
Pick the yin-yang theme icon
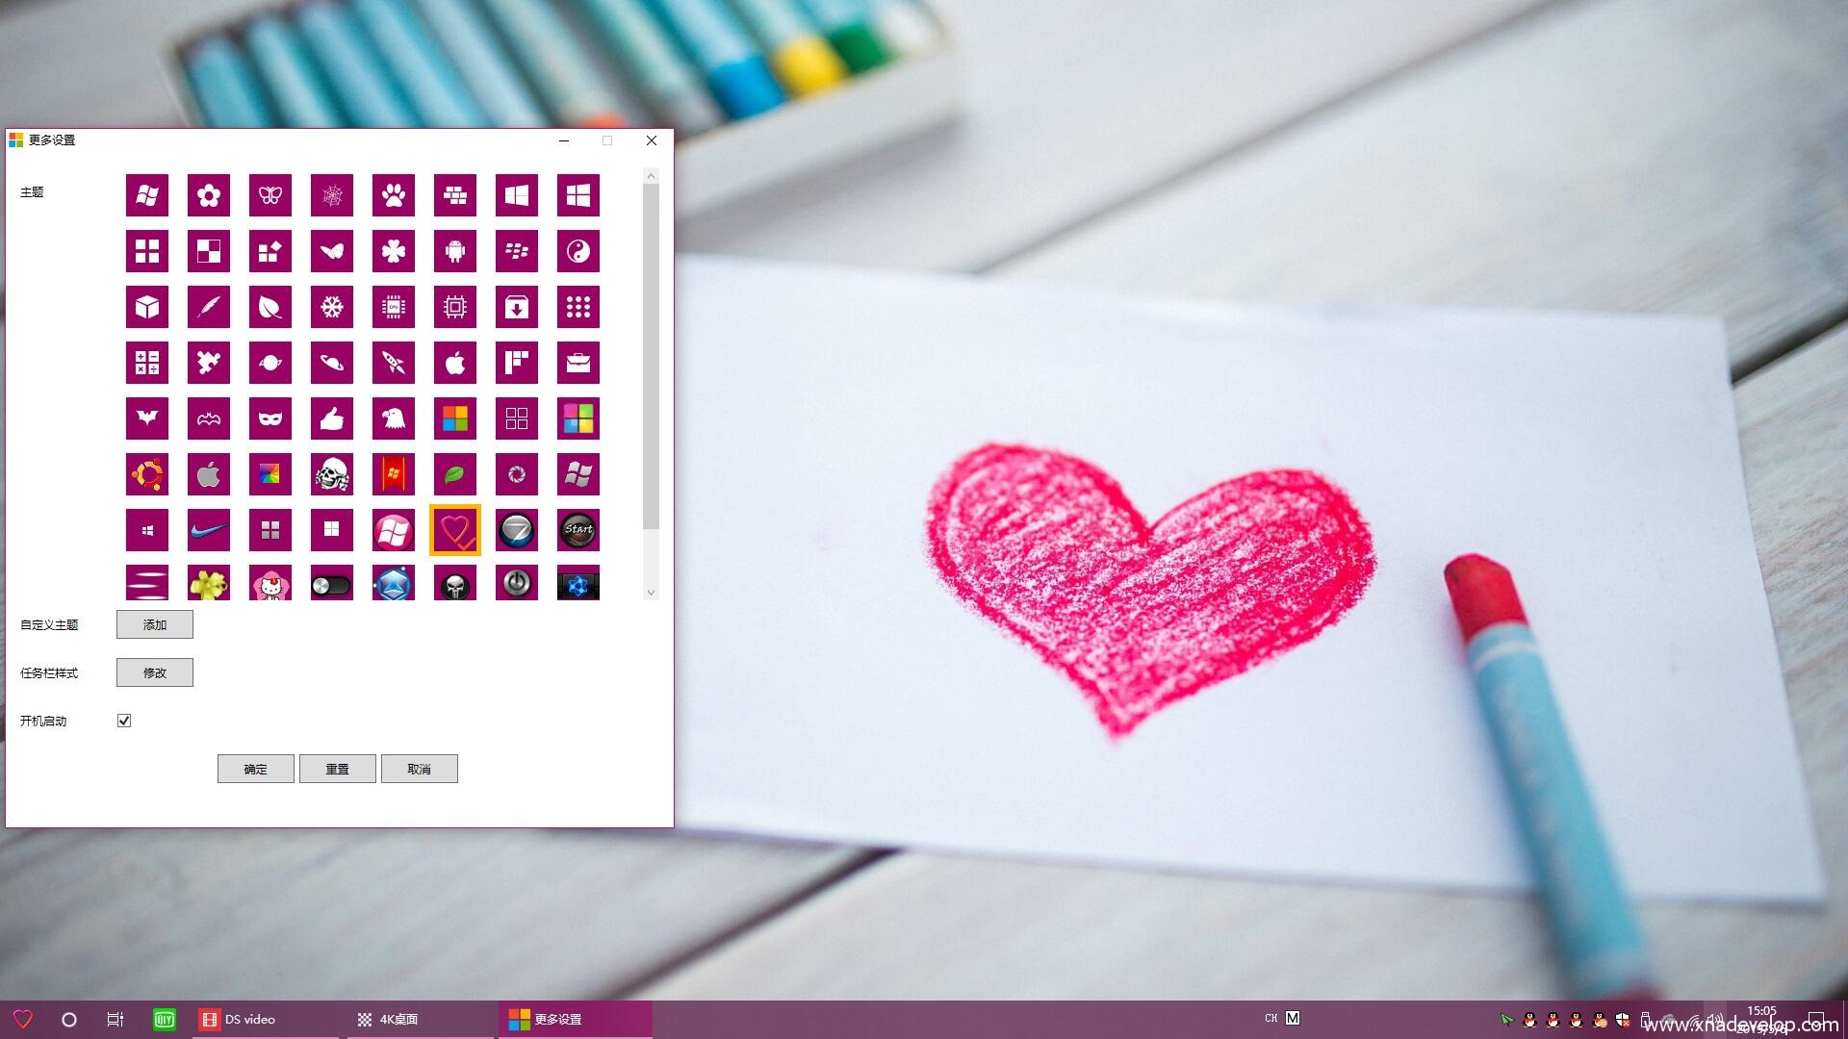(x=577, y=251)
